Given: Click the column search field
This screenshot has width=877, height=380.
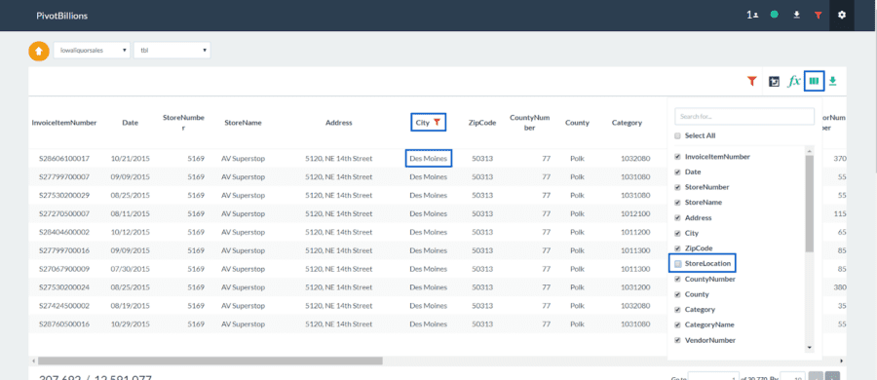Looking at the screenshot, I should 744,116.
